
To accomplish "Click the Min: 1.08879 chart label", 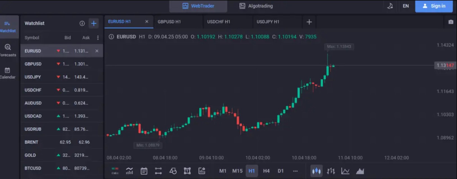I will (x=148, y=145).
